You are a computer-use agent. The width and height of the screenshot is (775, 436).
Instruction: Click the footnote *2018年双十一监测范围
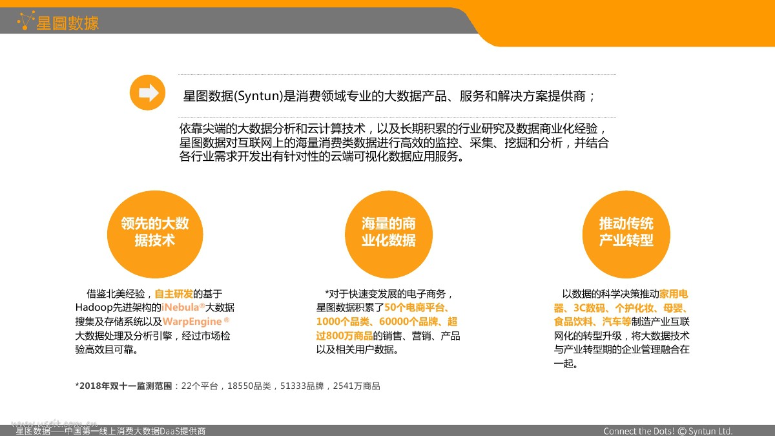point(124,386)
